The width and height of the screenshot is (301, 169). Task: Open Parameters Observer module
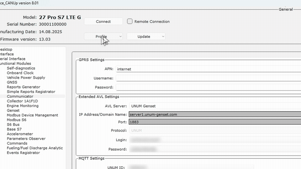(x=26, y=139)
